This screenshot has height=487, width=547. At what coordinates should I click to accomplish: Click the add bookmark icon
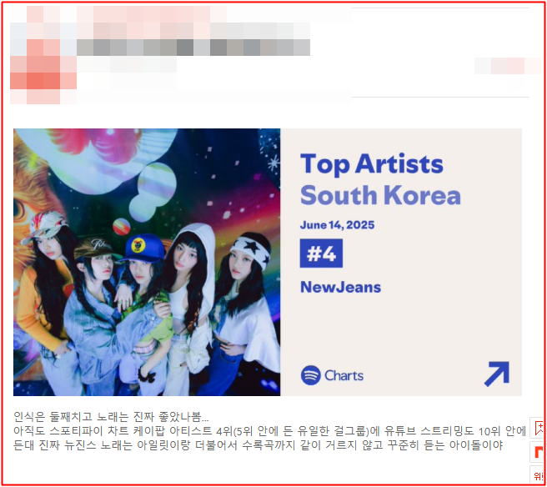point(538,428)
